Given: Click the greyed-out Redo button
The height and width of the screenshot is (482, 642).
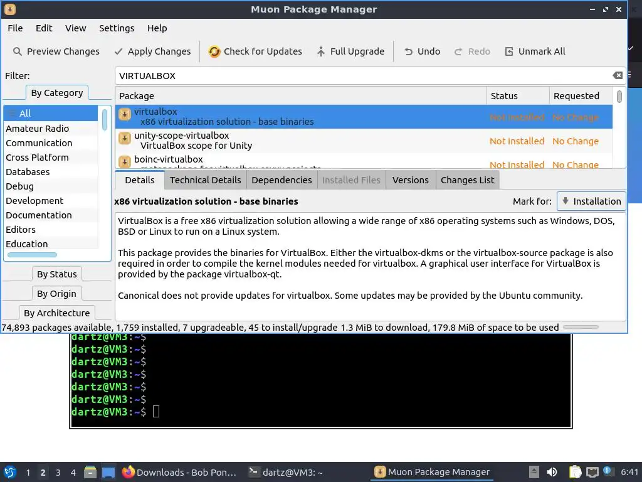Looking at the screenshot, I should [472, 51].
